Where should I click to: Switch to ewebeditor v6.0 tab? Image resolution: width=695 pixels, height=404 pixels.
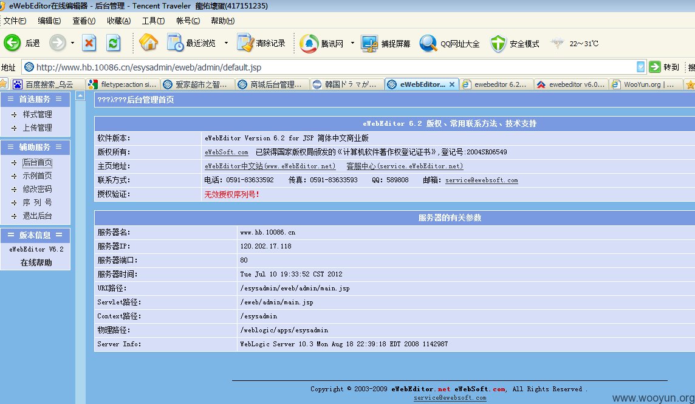(570, 84)
